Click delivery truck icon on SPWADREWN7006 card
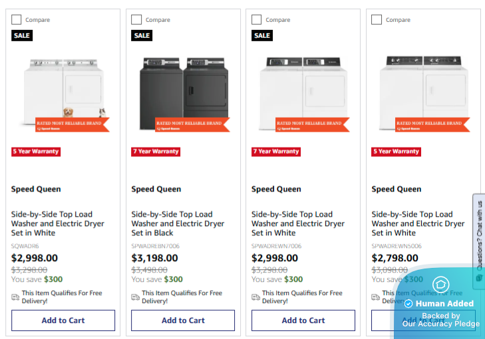The width and height of the screenshot is (485, 339). pyautogui.click(x=255, y=297)
